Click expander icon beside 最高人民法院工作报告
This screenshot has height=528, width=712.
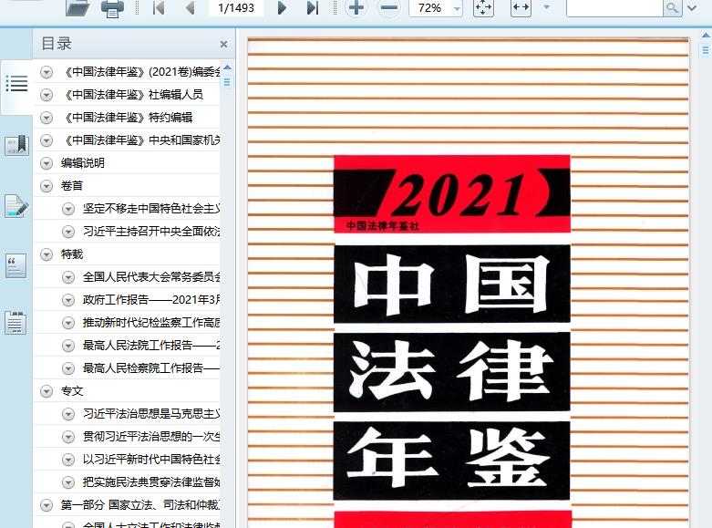[68, 346]
